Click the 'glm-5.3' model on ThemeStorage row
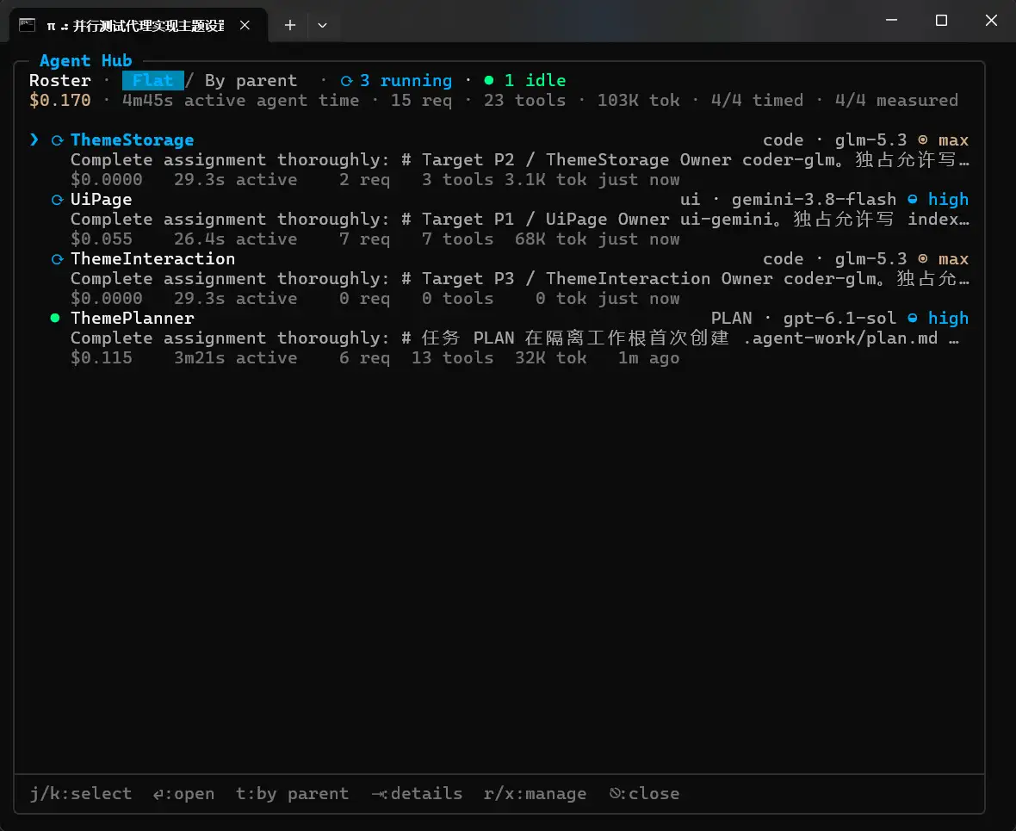This screenshot has height=831, width=1016. [x=870, y=140]
